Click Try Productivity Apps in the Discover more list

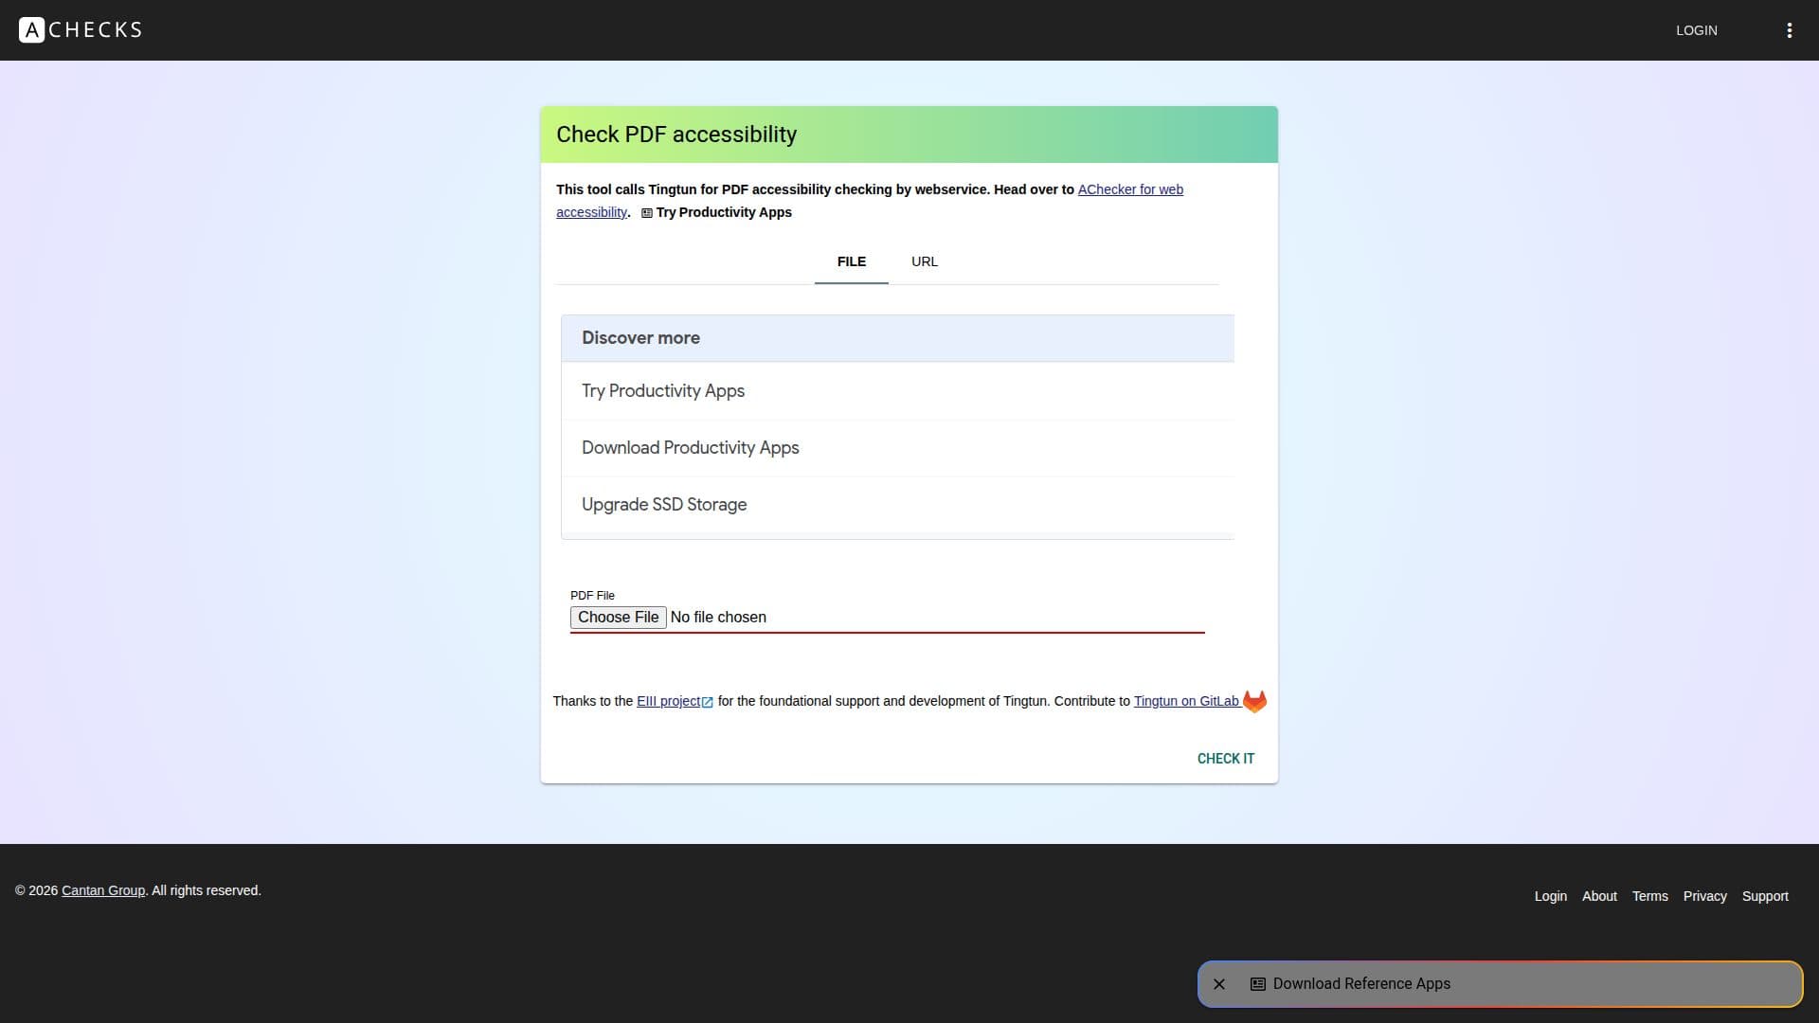coord(898,391)
